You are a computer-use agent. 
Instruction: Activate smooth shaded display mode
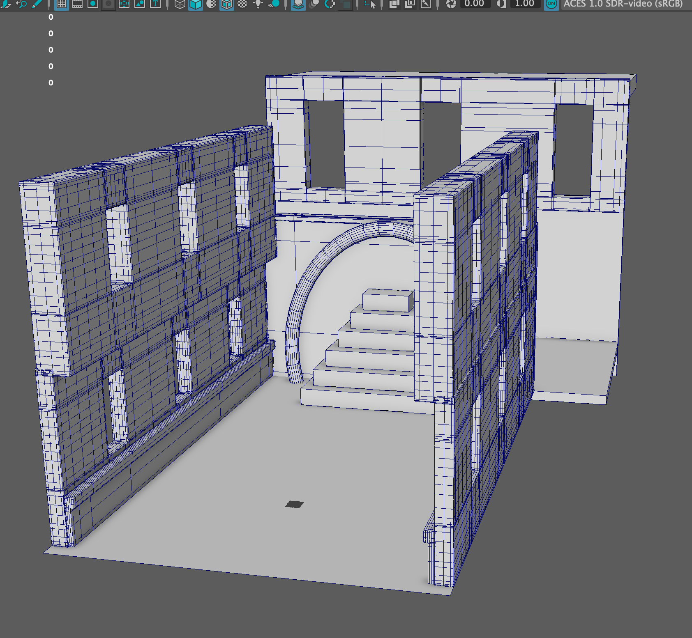[196, 5]
